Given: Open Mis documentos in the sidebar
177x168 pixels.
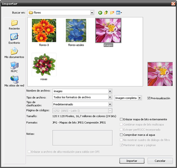Looking at the screenshot, I should (x=14, y=53).
